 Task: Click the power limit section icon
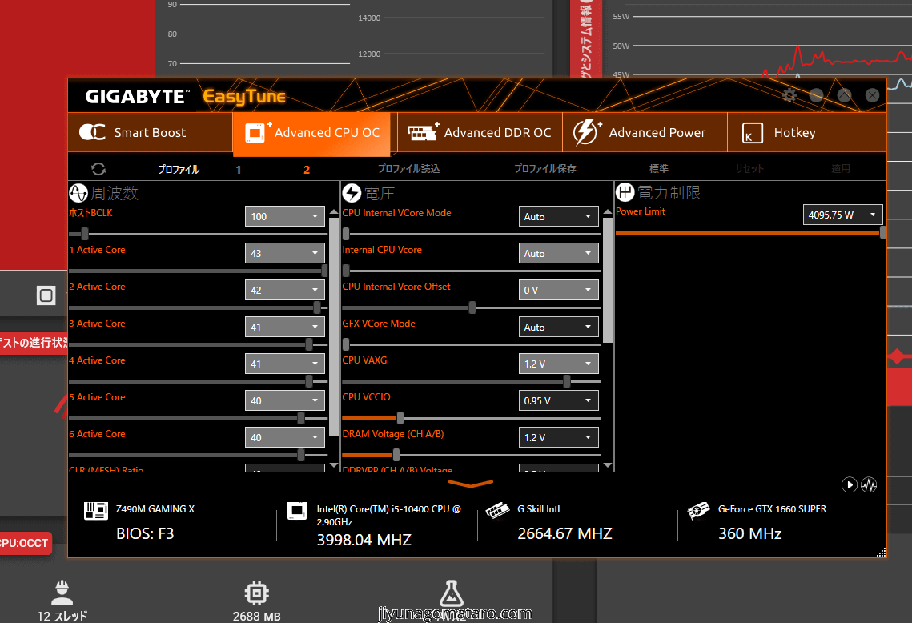pos(625,193)
